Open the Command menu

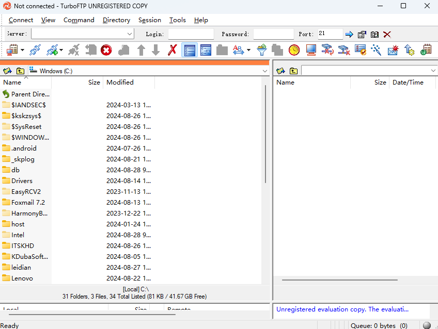(79, 20)
